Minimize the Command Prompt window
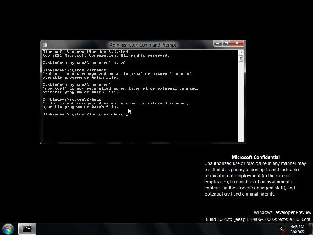 [218, 43]
